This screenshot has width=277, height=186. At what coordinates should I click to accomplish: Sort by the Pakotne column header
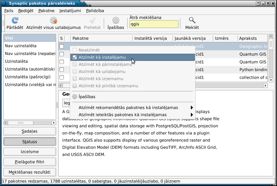pyautogui.click(x=101, y=39)
